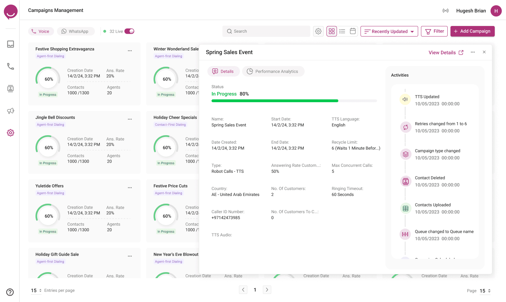The width and height of the screenshot is (506, 302).
Task: Click the Search input field
Action: pyautogui.click(x=266, y=31)
